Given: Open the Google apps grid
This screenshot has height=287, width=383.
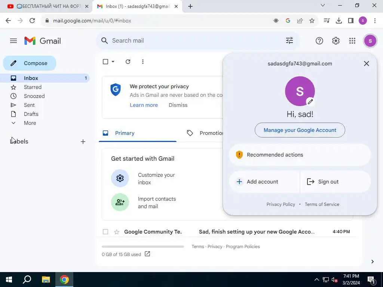Looking at the screenshot, I should pyautogui.click(x=352, y=41).
